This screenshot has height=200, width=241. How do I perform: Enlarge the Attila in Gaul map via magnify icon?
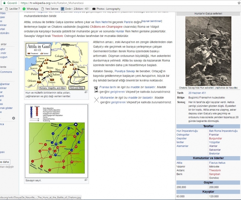tap(86, 92)
